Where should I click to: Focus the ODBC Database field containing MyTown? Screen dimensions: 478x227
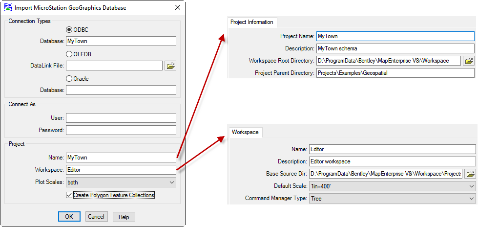coord(121,41)
